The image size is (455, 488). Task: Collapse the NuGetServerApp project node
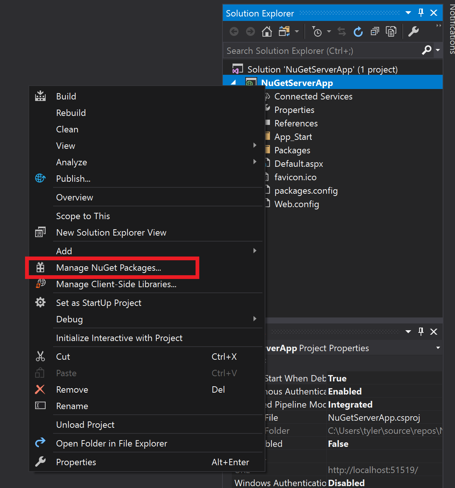tap(234, 83)
